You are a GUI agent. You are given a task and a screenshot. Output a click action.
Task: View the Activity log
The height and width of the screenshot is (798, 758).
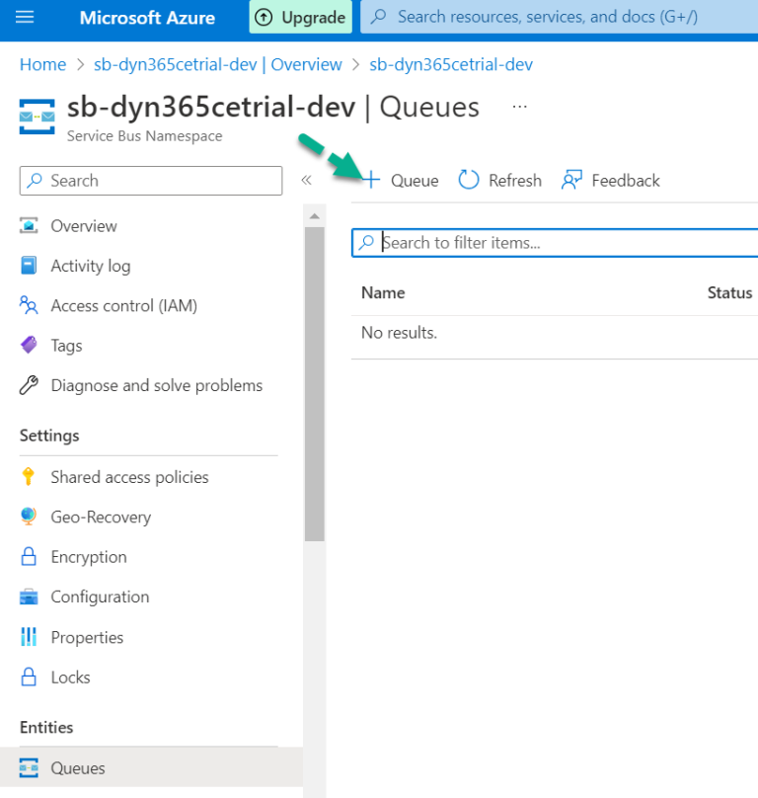(88, 266)
